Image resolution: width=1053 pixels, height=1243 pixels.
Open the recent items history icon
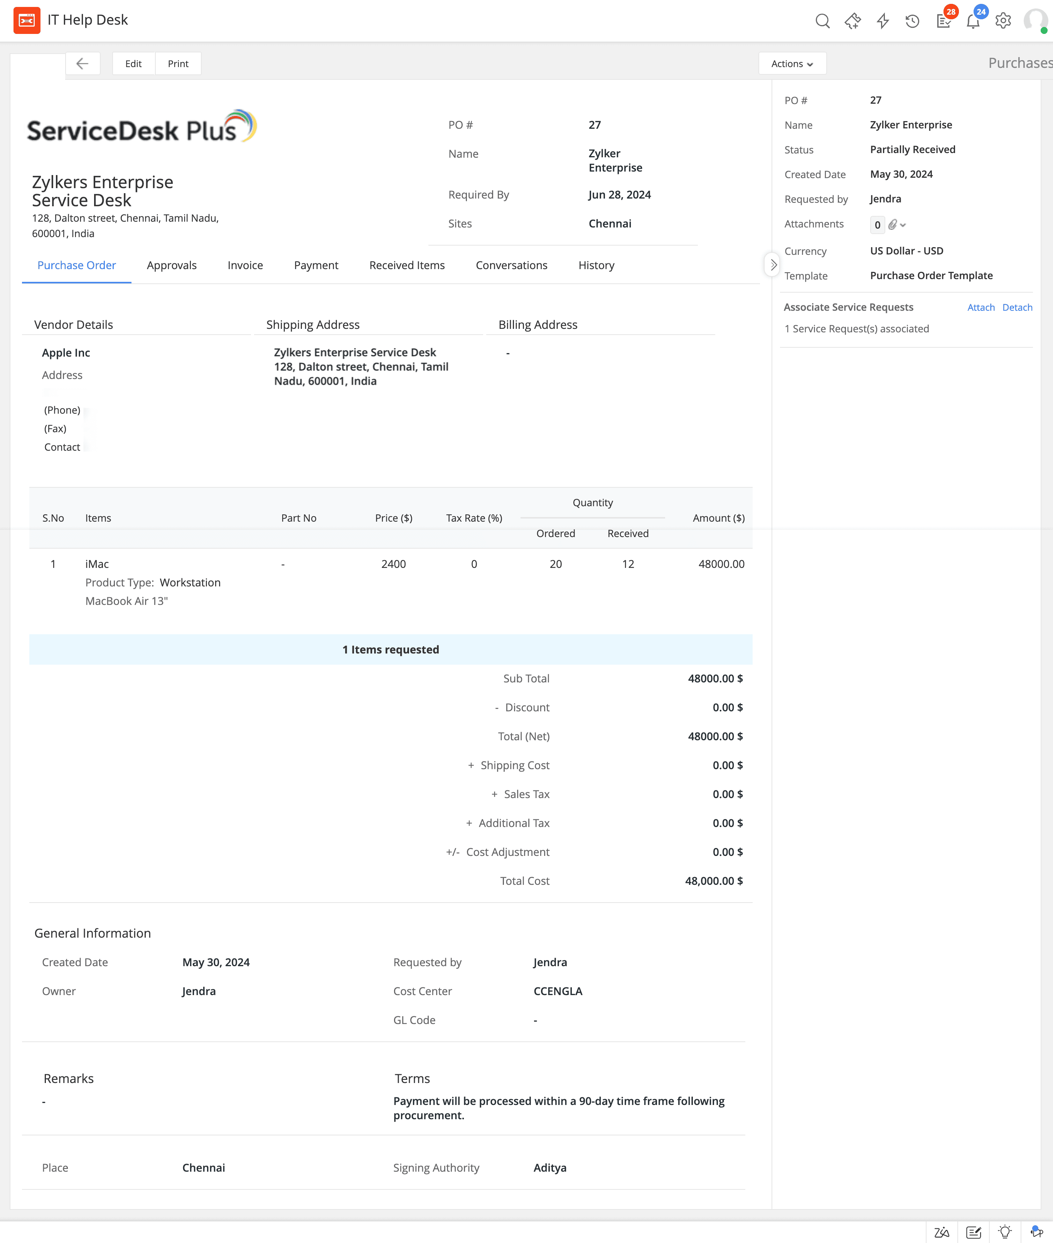[912, 22]
